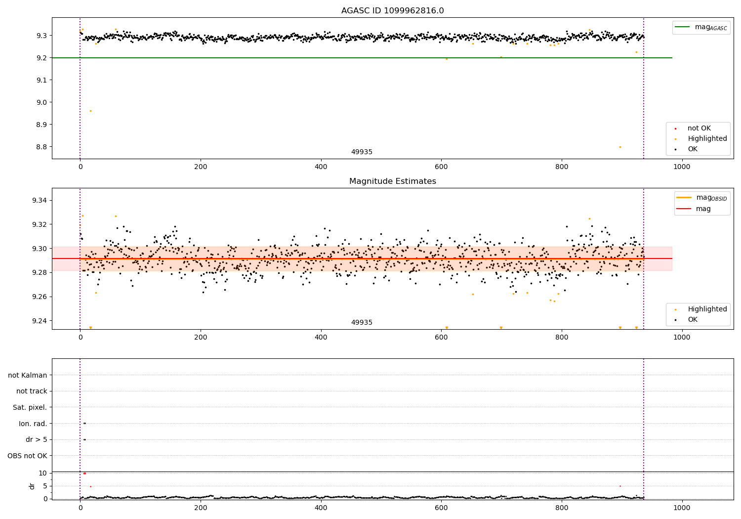Click the 'Sat. pixel.' row label
Screen dimensions: 741x519
click(x=30, y=407)
